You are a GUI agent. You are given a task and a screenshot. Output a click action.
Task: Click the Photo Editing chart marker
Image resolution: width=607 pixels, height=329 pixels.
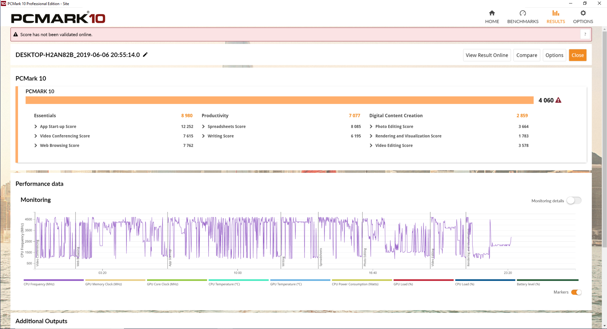(365, 257)
